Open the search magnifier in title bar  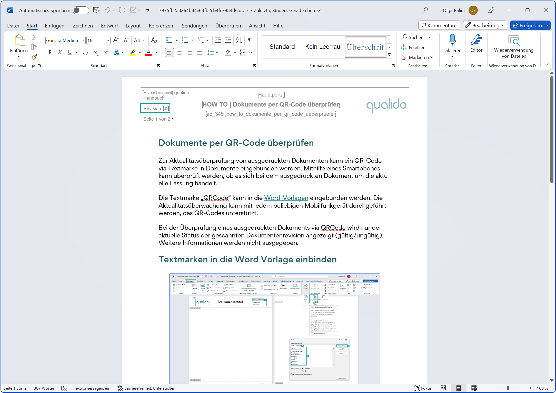pyautogui.click(x=425, y=10)
